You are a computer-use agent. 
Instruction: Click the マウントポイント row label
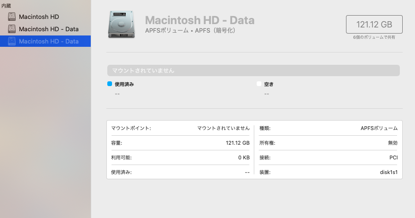pyautogui.click(x=131, y=128)
